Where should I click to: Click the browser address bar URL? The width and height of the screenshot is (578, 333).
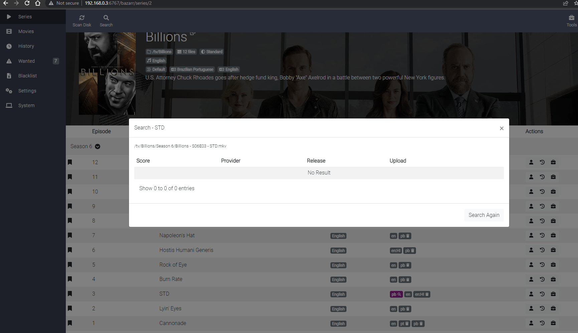pos(118,3)
